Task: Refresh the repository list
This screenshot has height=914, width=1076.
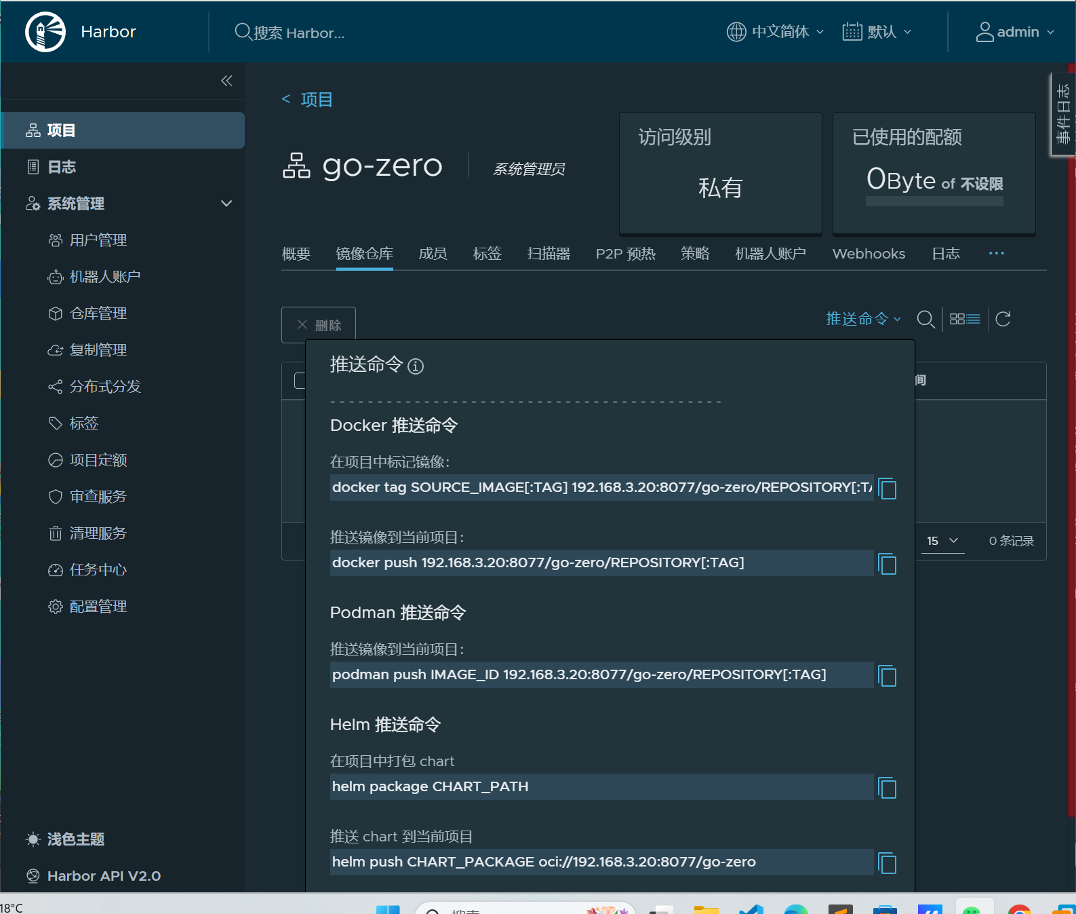Action: [x=1003, y=319]
